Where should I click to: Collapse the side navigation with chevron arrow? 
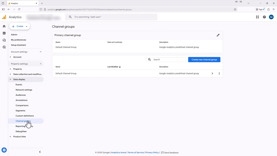pyautogui.click(x=40, y=152)
